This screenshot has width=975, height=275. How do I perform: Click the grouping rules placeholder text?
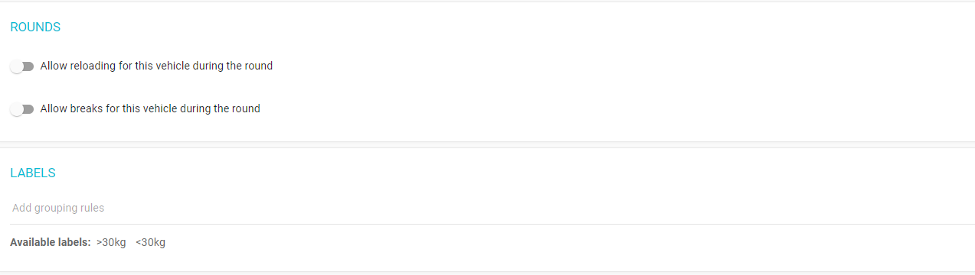(x=58, y=208)
